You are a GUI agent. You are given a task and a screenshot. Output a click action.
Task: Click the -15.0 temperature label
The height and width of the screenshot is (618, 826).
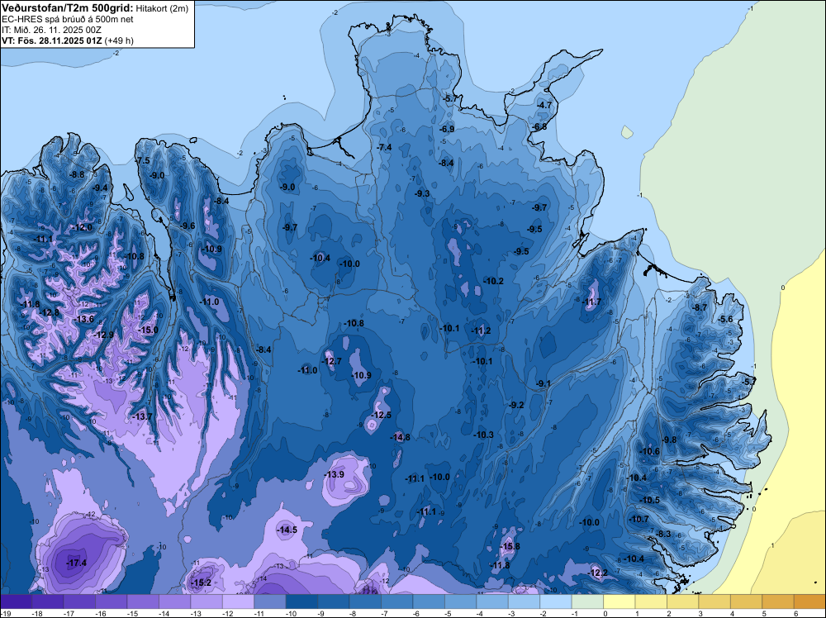coord(148,330)
